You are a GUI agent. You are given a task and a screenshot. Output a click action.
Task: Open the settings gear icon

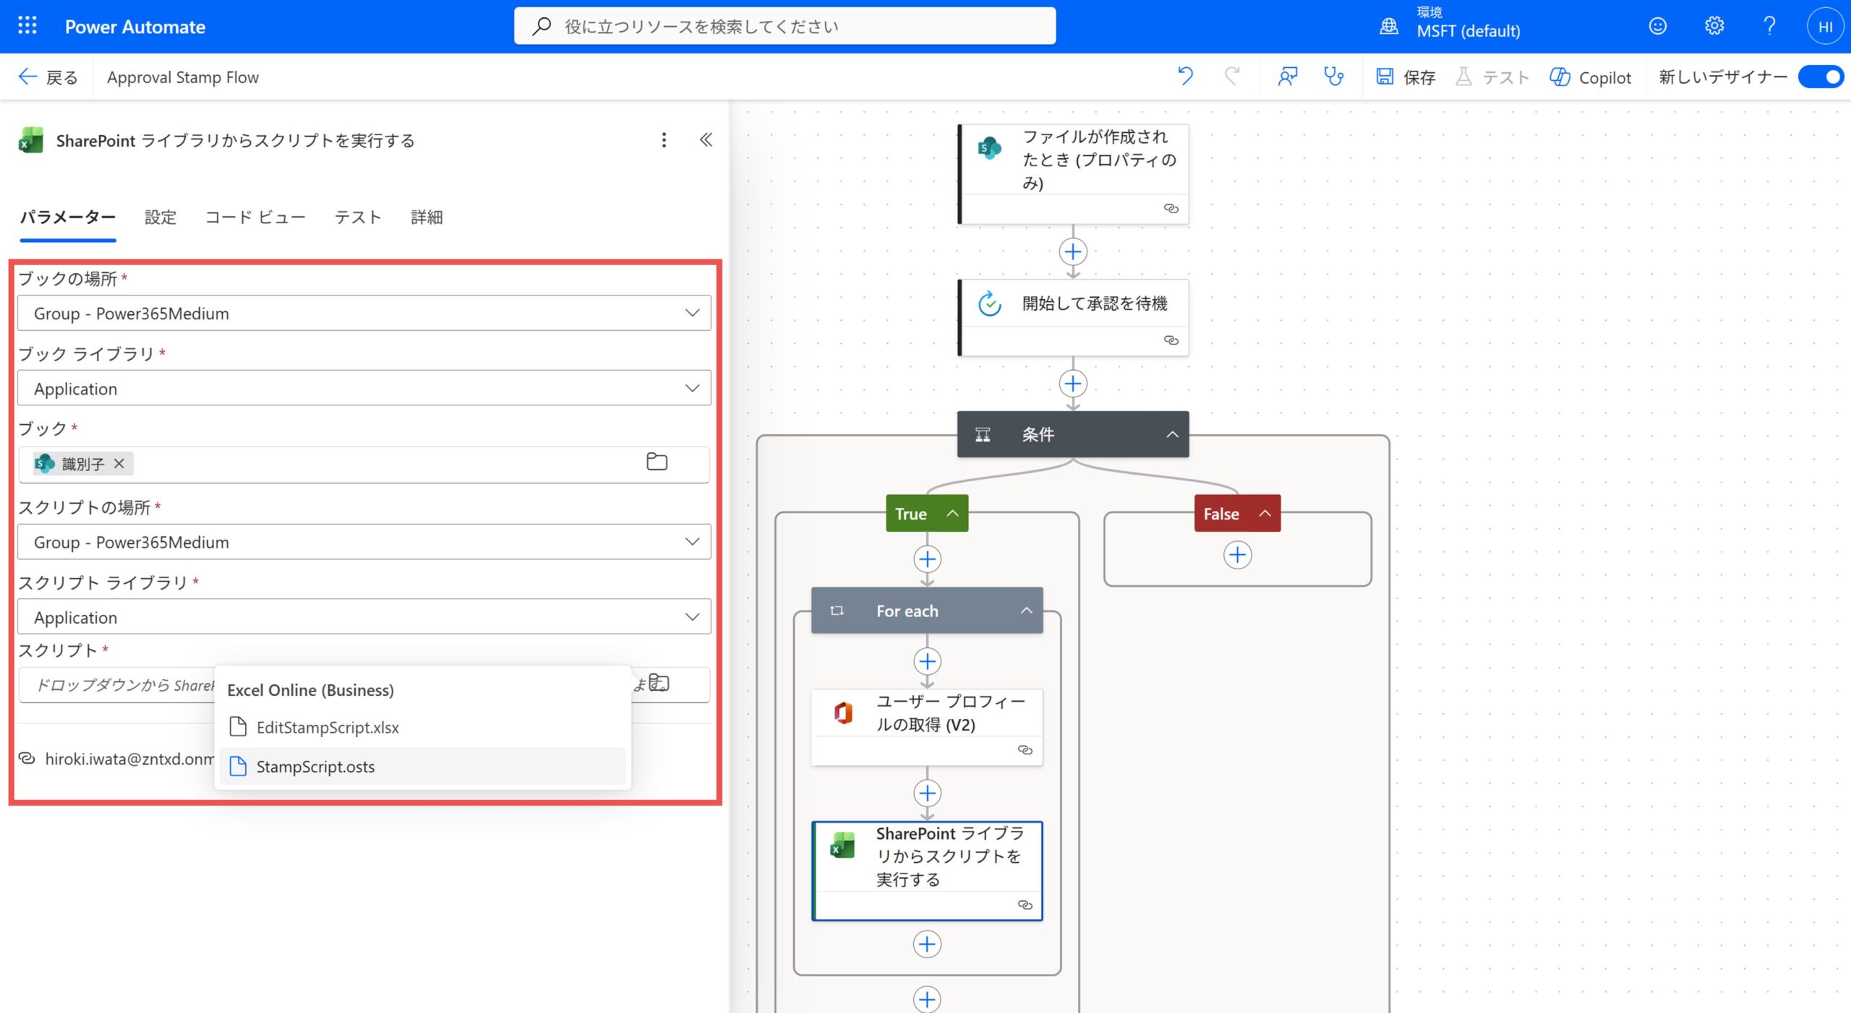coord(1714,26)
